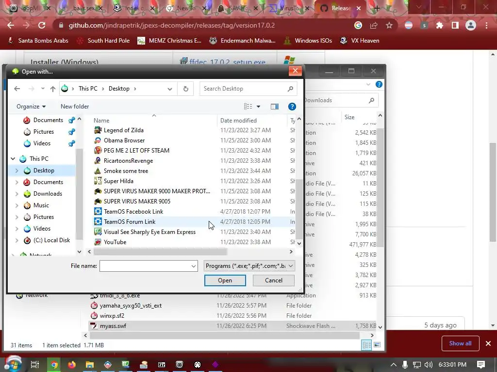Viewport: 497px width, 372px height.
Task: Show hidden system tray icons
Action: click(x=393, y=365)
